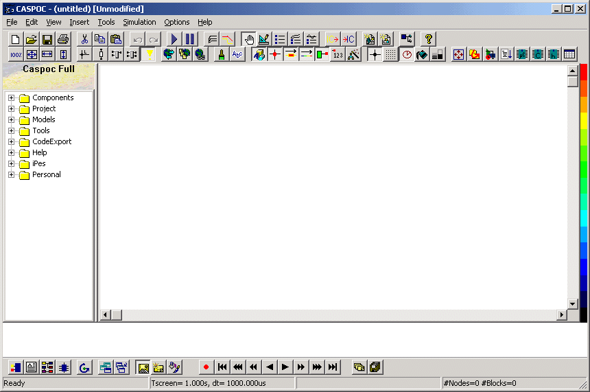Click the yellow help question mark icon
This screenshot has height=392, width=590.
coord(428,39)
